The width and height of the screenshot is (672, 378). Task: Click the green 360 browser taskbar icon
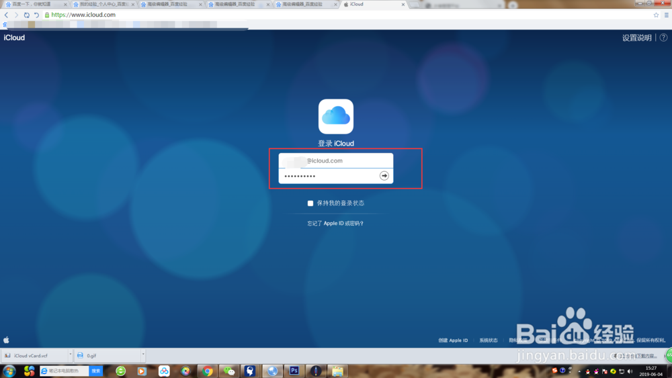pyautogui.click(x=121, y=371)
